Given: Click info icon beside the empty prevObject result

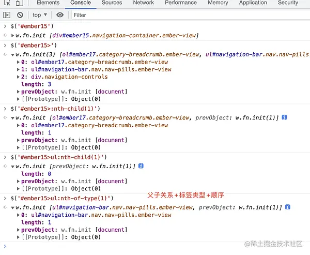Looking at the screenshot, I should [141, 166].
